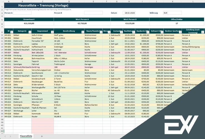Select column header D
Image resolution: width=205 pixels, height=139 pixels.
69,1
